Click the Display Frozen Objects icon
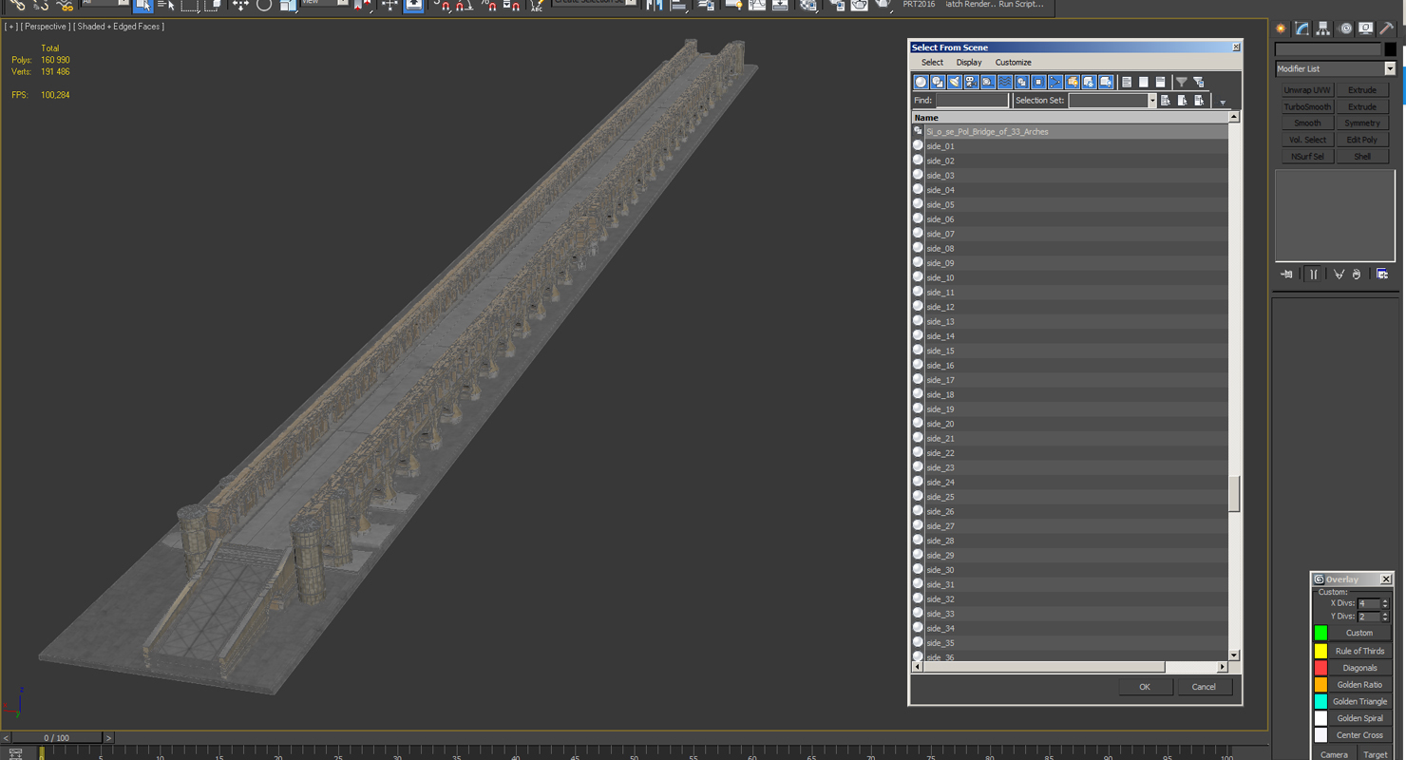Screen dimensions: 1406x760 (1090, 83)
